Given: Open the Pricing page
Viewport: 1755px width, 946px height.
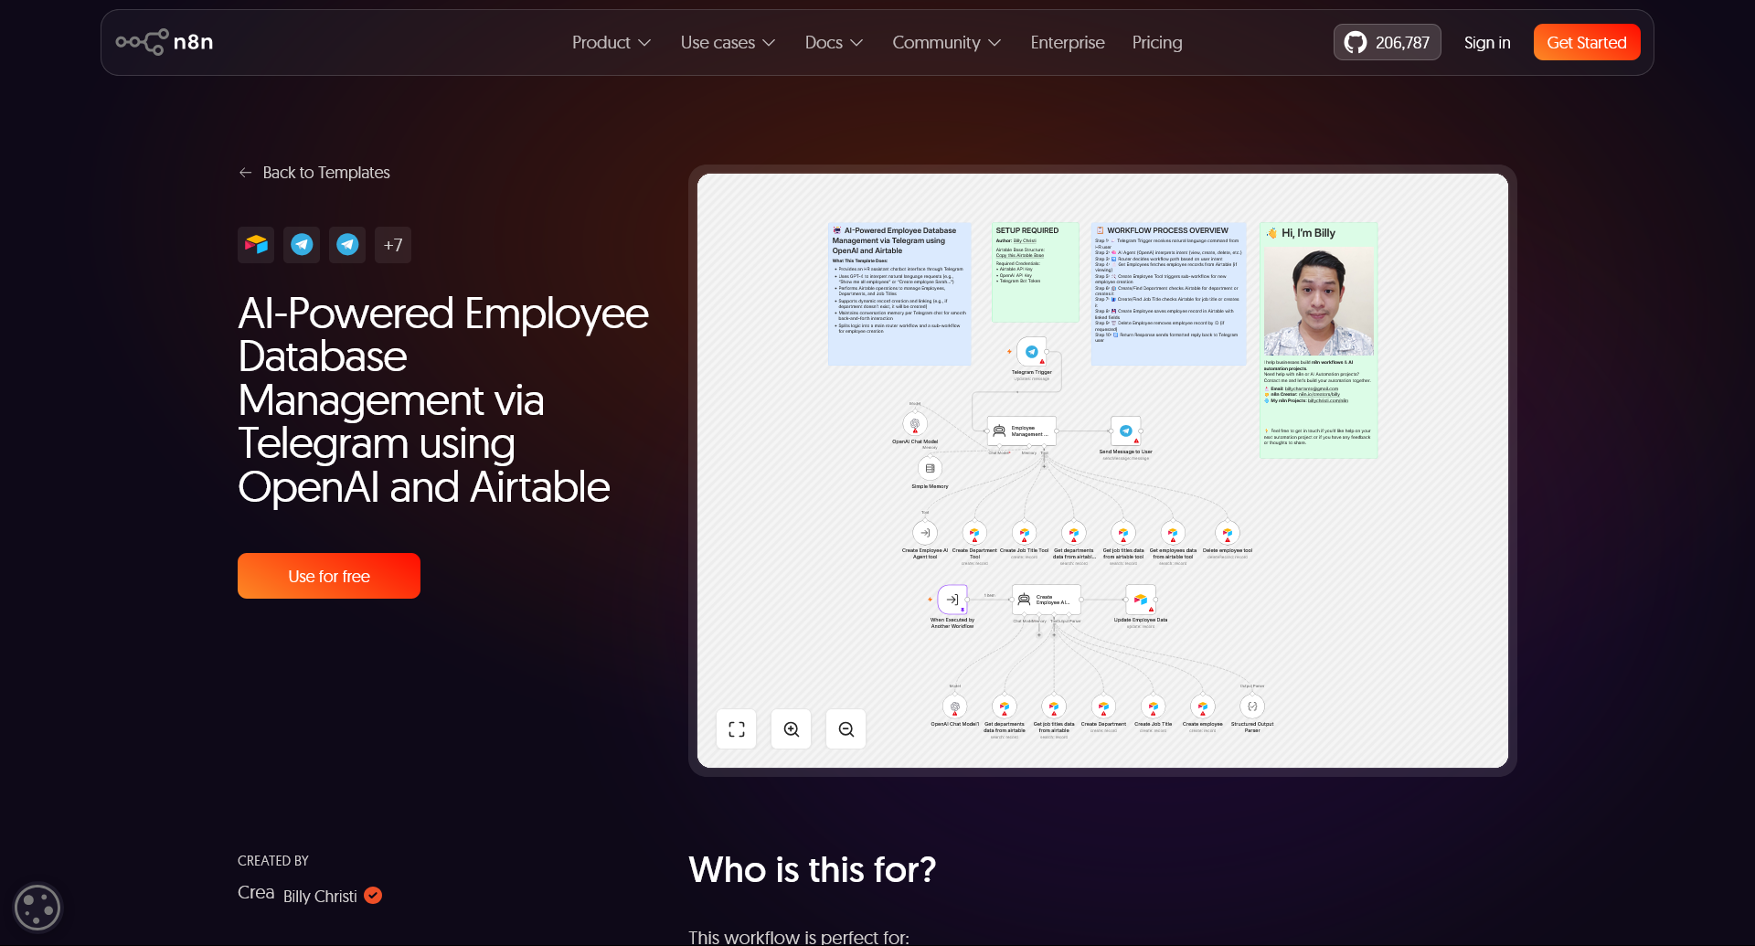Looking at the screenshot, I should pos(1157,42).
